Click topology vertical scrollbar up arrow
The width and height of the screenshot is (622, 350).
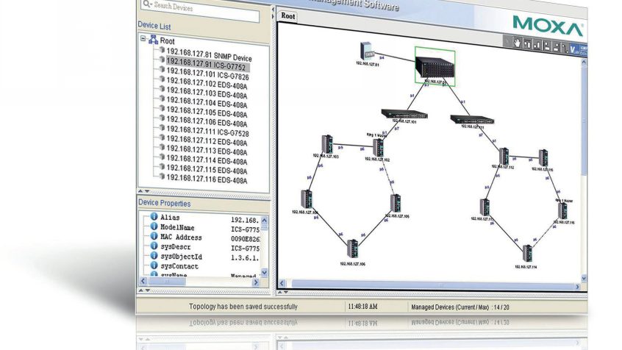[584, 63]
